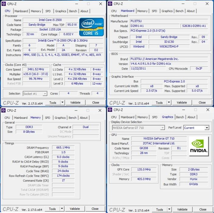Switch to the Graphics tab in the CPU window
The height and width of the screenshot is (213, 214).
click(x=61, y=11)
